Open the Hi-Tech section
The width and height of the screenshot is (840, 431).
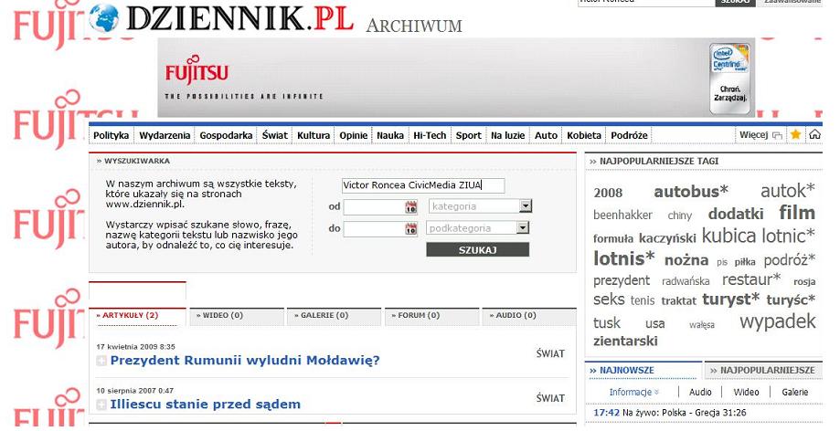[x=430, y=135]
